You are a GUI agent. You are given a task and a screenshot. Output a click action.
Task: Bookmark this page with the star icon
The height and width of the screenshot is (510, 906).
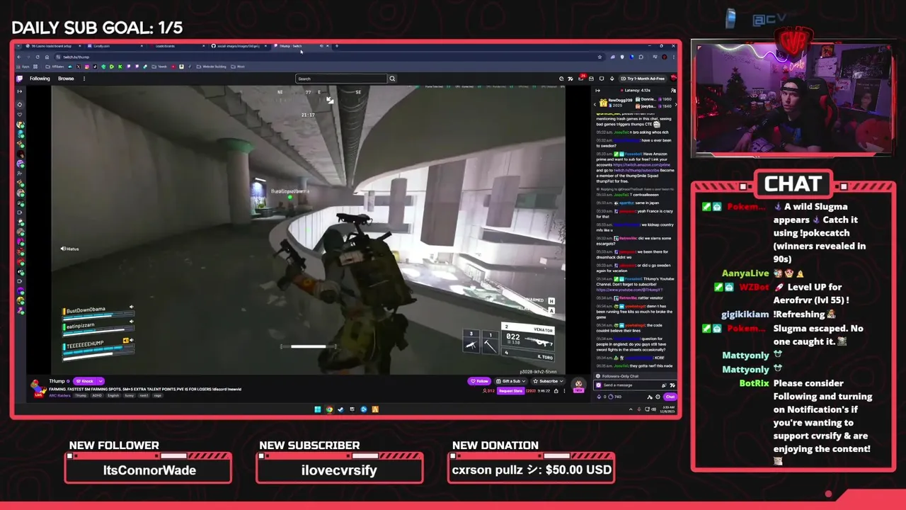click(600, 57)
